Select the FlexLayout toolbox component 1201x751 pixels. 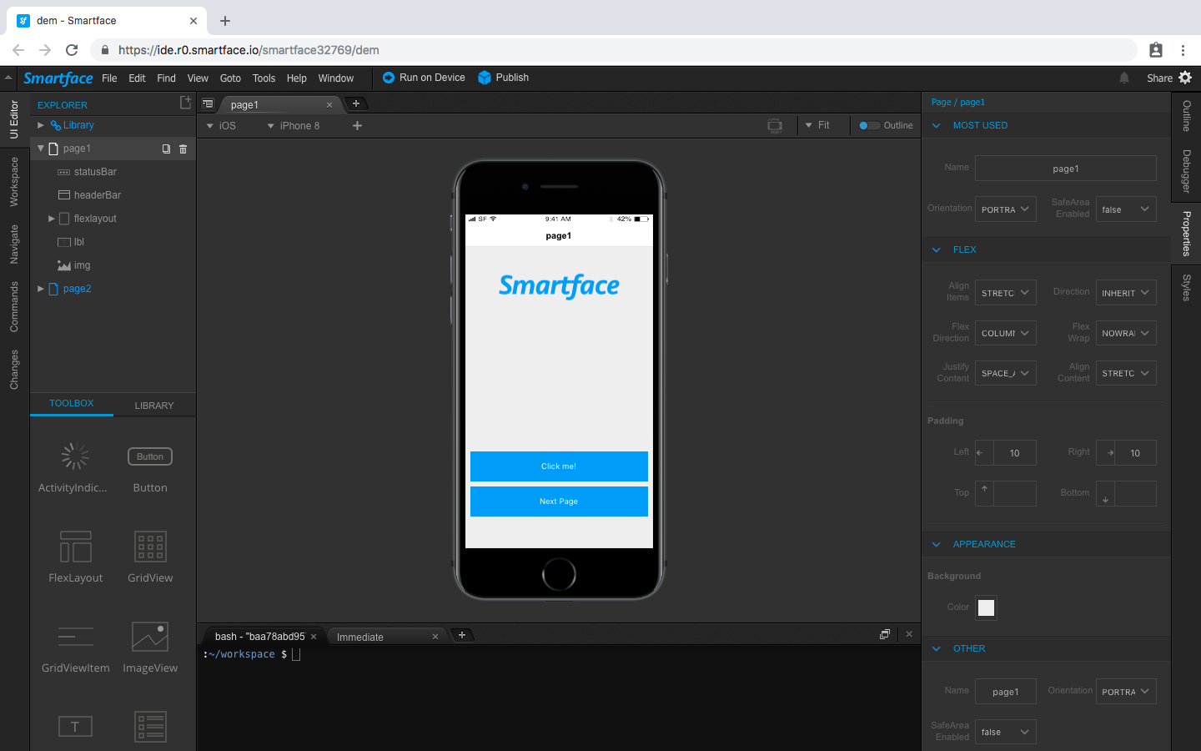tap(75, 557)
